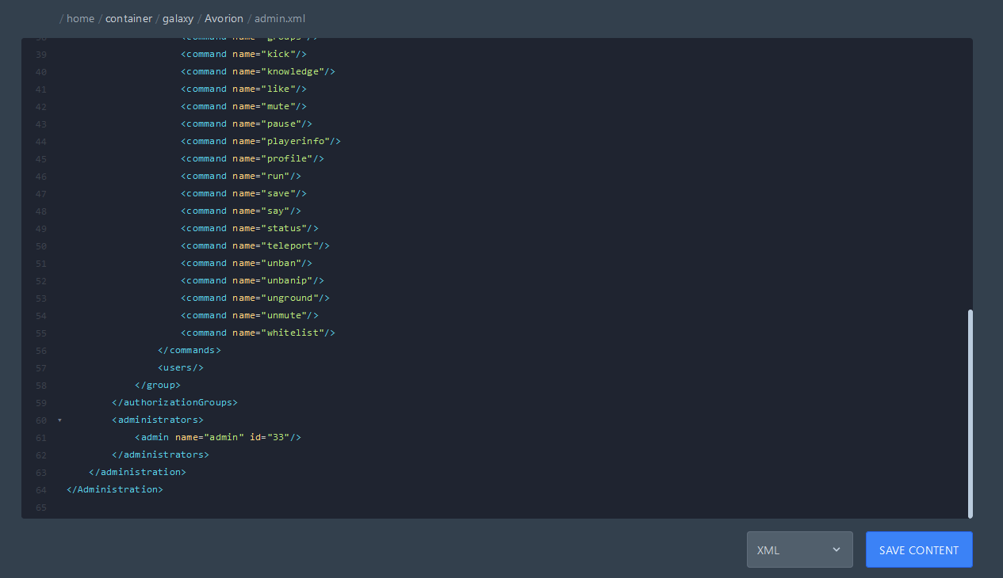Click the admin.xml breadcrumb text
Image resolution: width=1003 pixels, height=578 pixels.
279,18
